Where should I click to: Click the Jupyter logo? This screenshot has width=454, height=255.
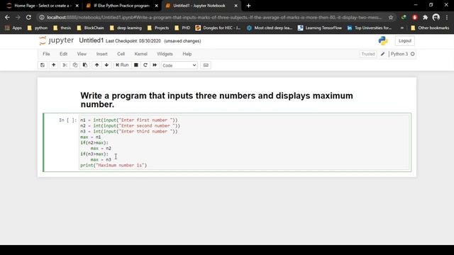pyautogui.click(x=57, y=40)
